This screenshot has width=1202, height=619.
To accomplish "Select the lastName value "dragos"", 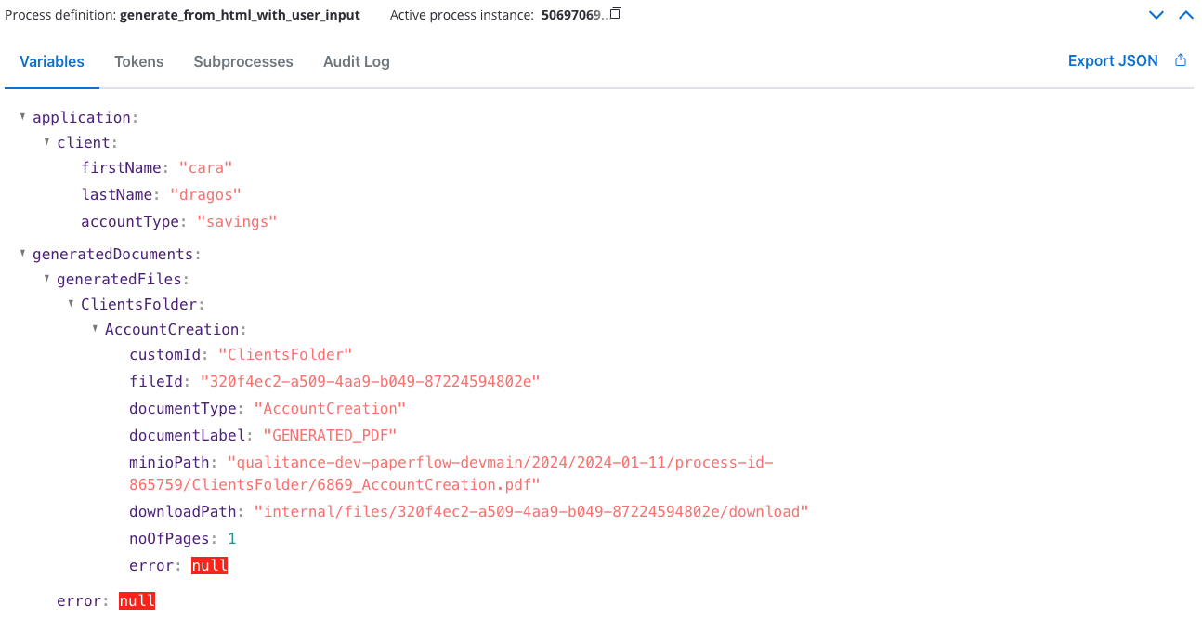I will 205,195.
